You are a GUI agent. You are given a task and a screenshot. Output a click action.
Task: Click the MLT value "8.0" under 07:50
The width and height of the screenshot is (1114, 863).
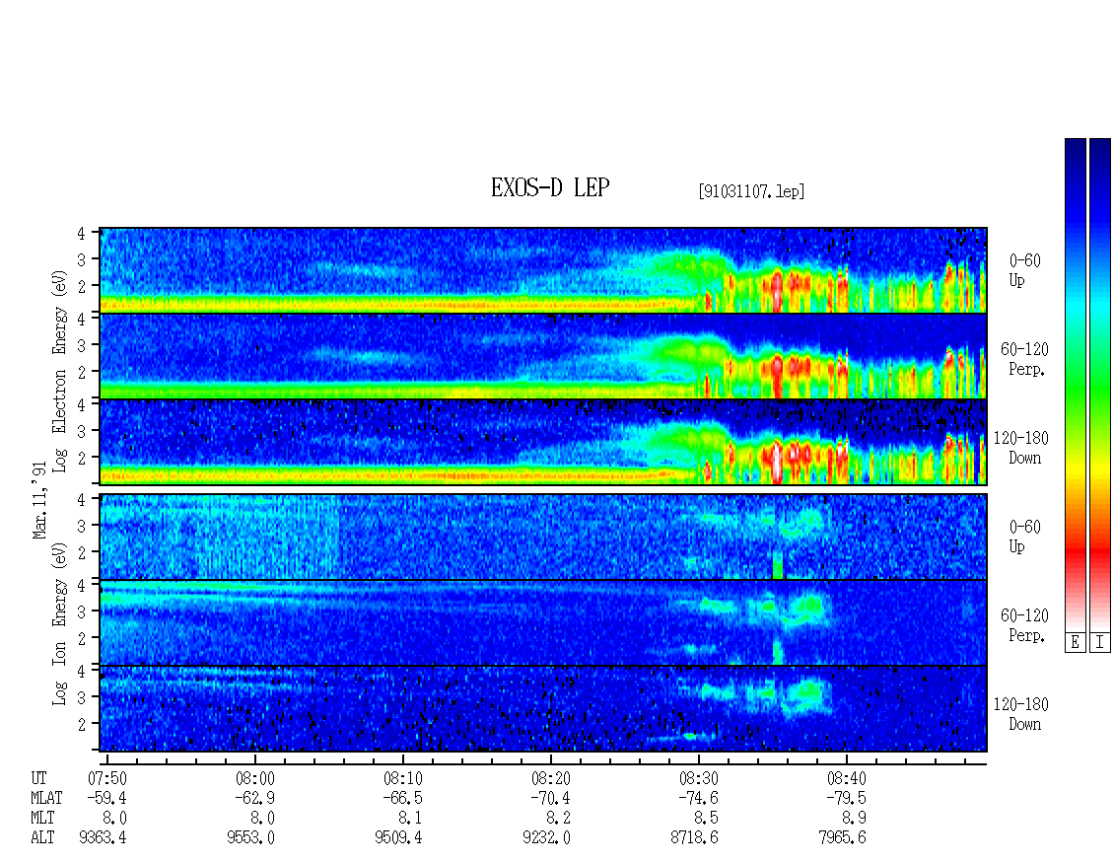(115, 819)
